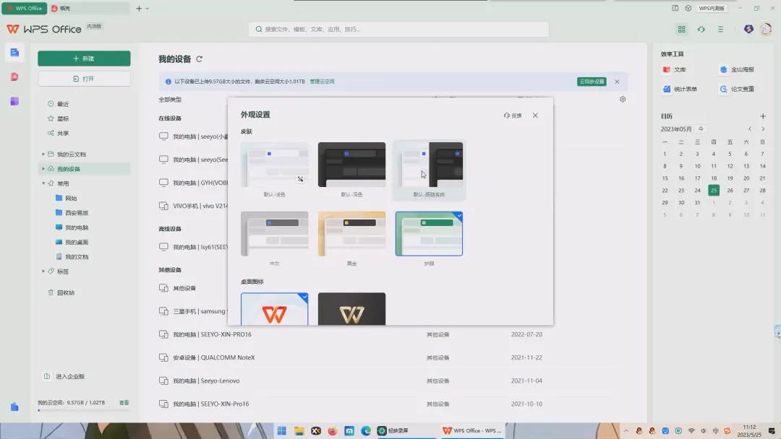Send feedback via 反馈 in dialog

[x=513, y=116]
